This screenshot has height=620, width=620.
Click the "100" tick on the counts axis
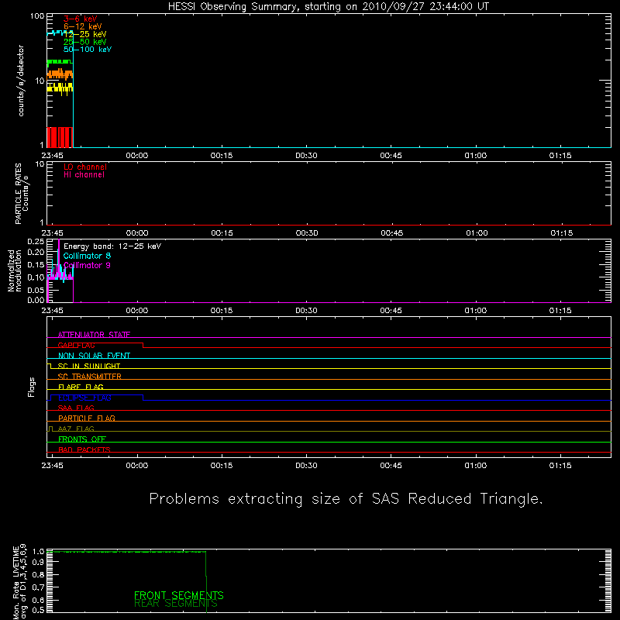(x=37, y=16)
